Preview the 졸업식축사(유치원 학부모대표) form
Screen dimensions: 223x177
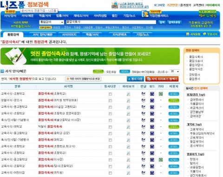coord(128,101)
